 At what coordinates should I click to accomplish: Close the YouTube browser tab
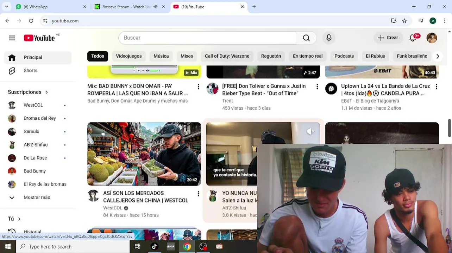(x=242, y=7)
